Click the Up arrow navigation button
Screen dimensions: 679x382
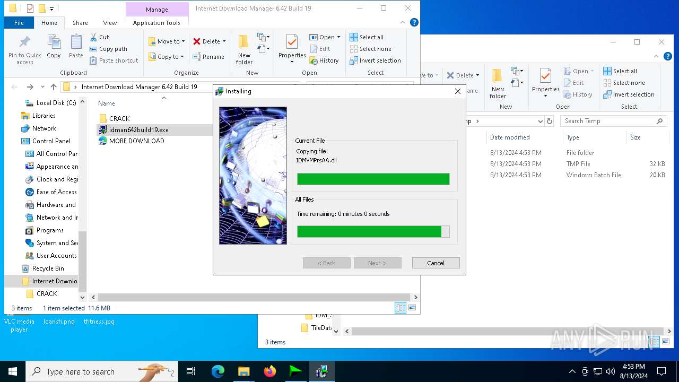(x=54, y=87)
